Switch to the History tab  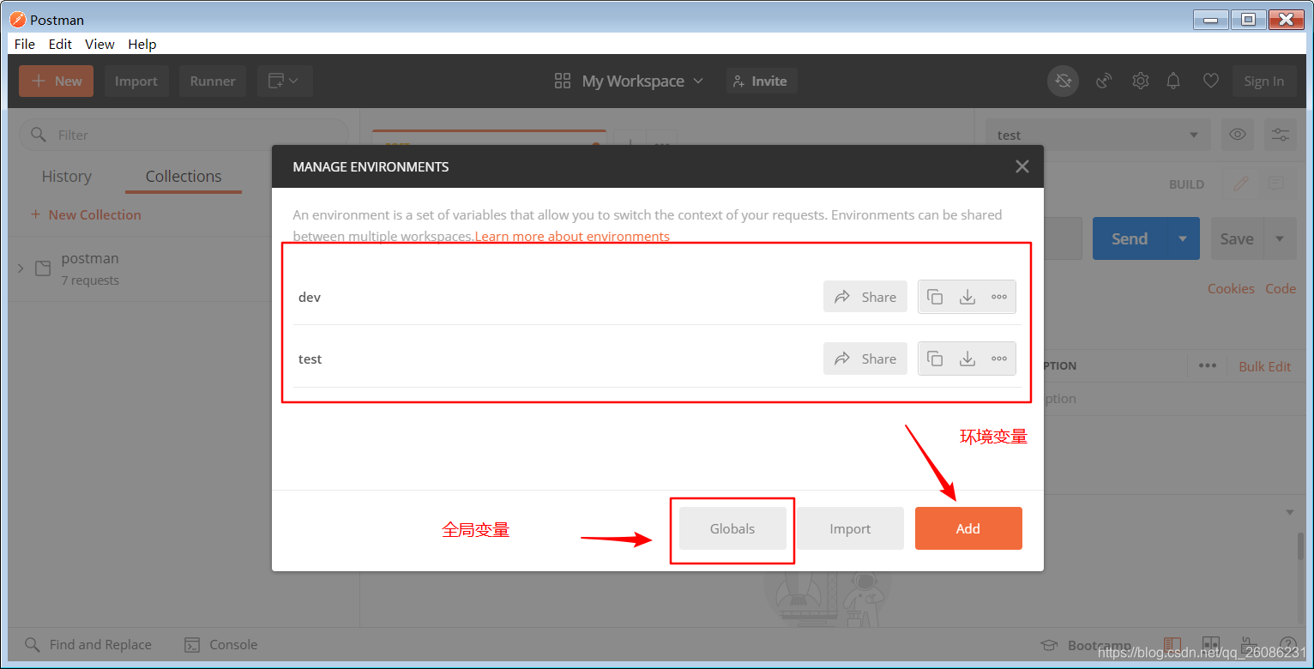point(66,176)
